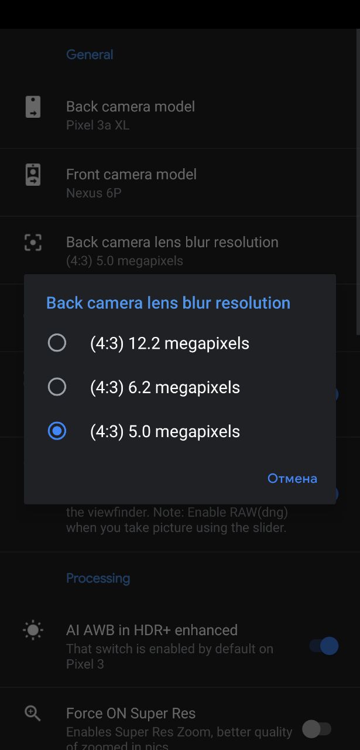The image size is (360, 750).
Task: Tap the Processing section header
Action: (98, 578)
